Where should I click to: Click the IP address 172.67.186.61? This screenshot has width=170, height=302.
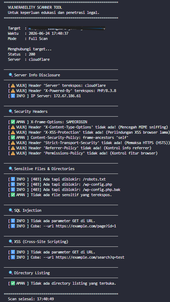coord(67,96)
